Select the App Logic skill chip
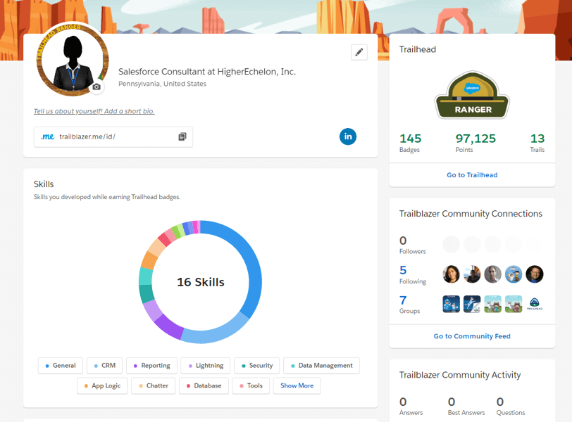Viewport: 572px width, 422px height. pyautogui.click(x=102, y=385)
